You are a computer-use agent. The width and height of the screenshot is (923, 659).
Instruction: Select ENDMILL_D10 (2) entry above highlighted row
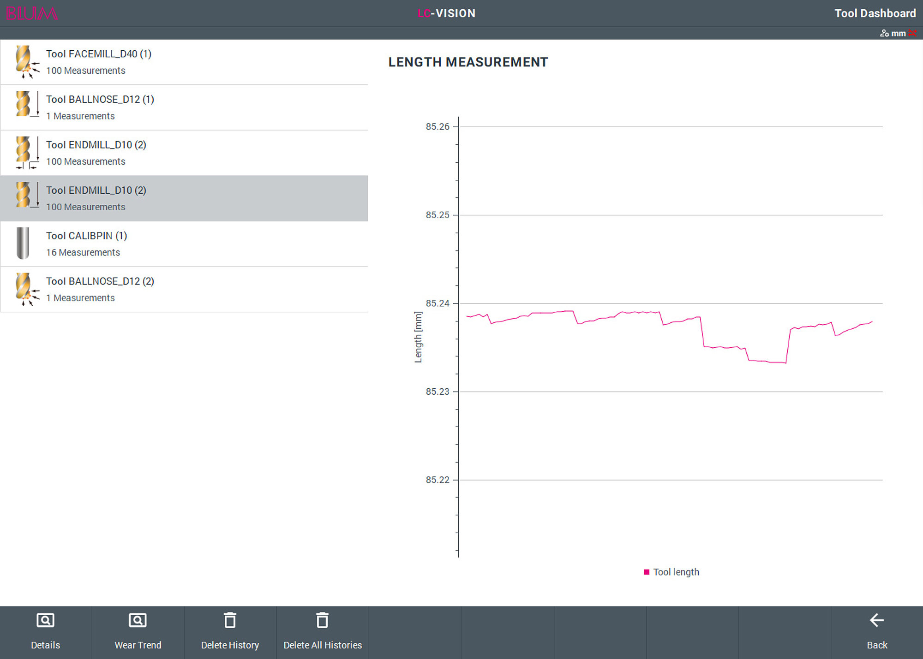coord(184,153)
